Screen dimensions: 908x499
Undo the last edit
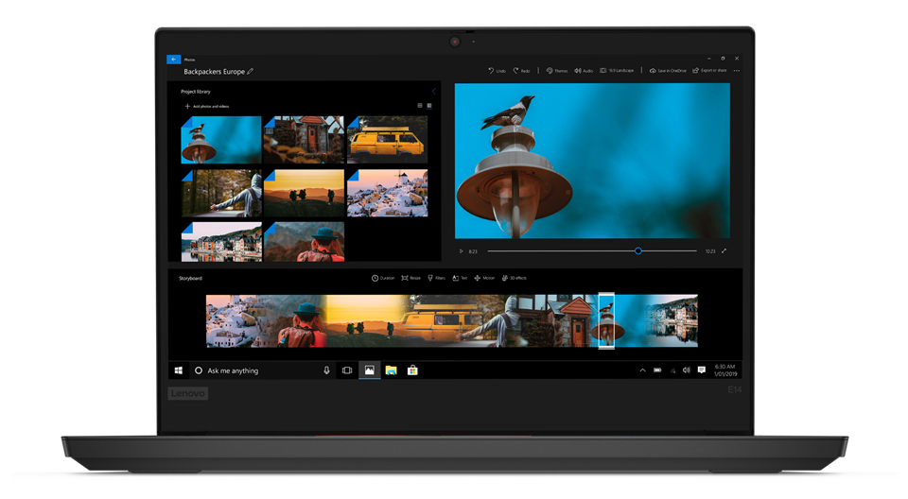pos(497,71)
